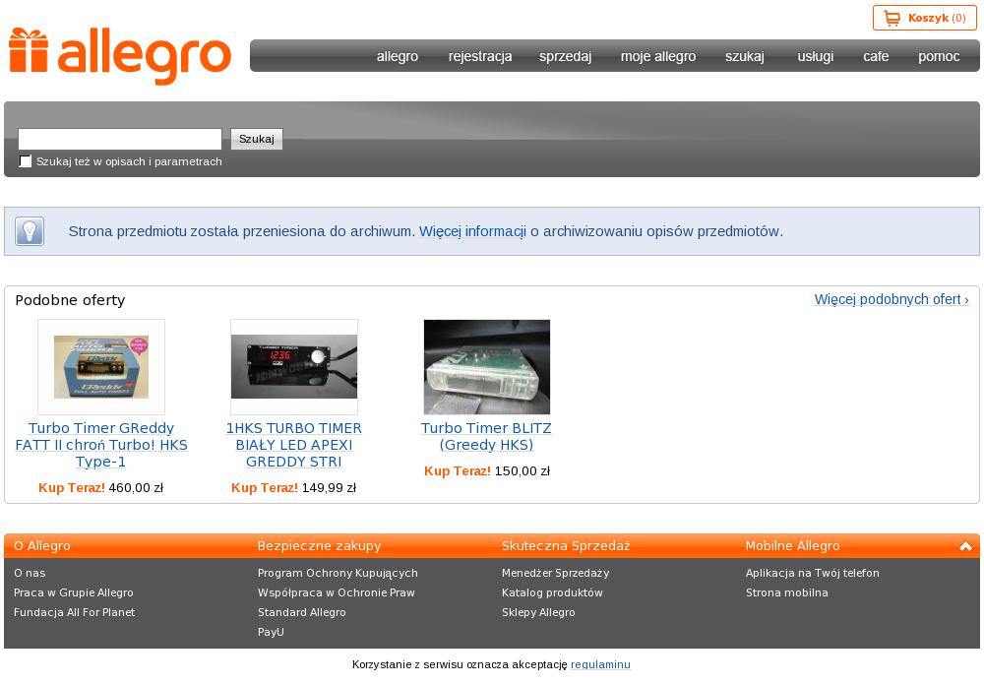Open Aplikacja na Twój telefon link

pos(813,573)
